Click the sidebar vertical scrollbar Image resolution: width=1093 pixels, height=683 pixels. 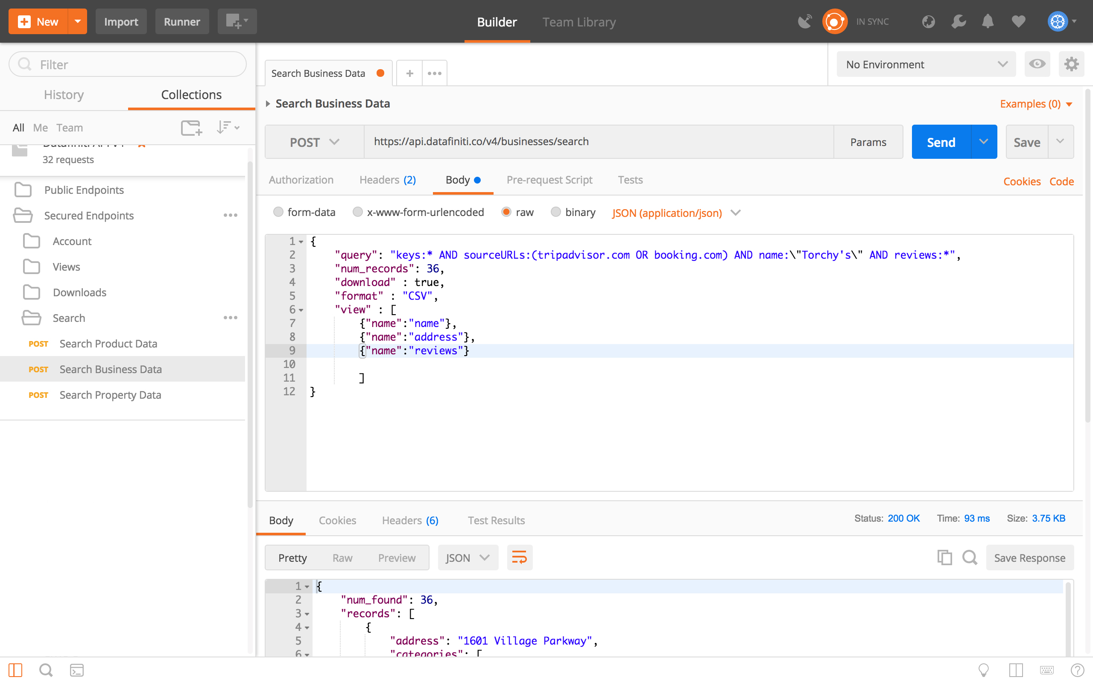pyautogui.click(x=250, y=334)
